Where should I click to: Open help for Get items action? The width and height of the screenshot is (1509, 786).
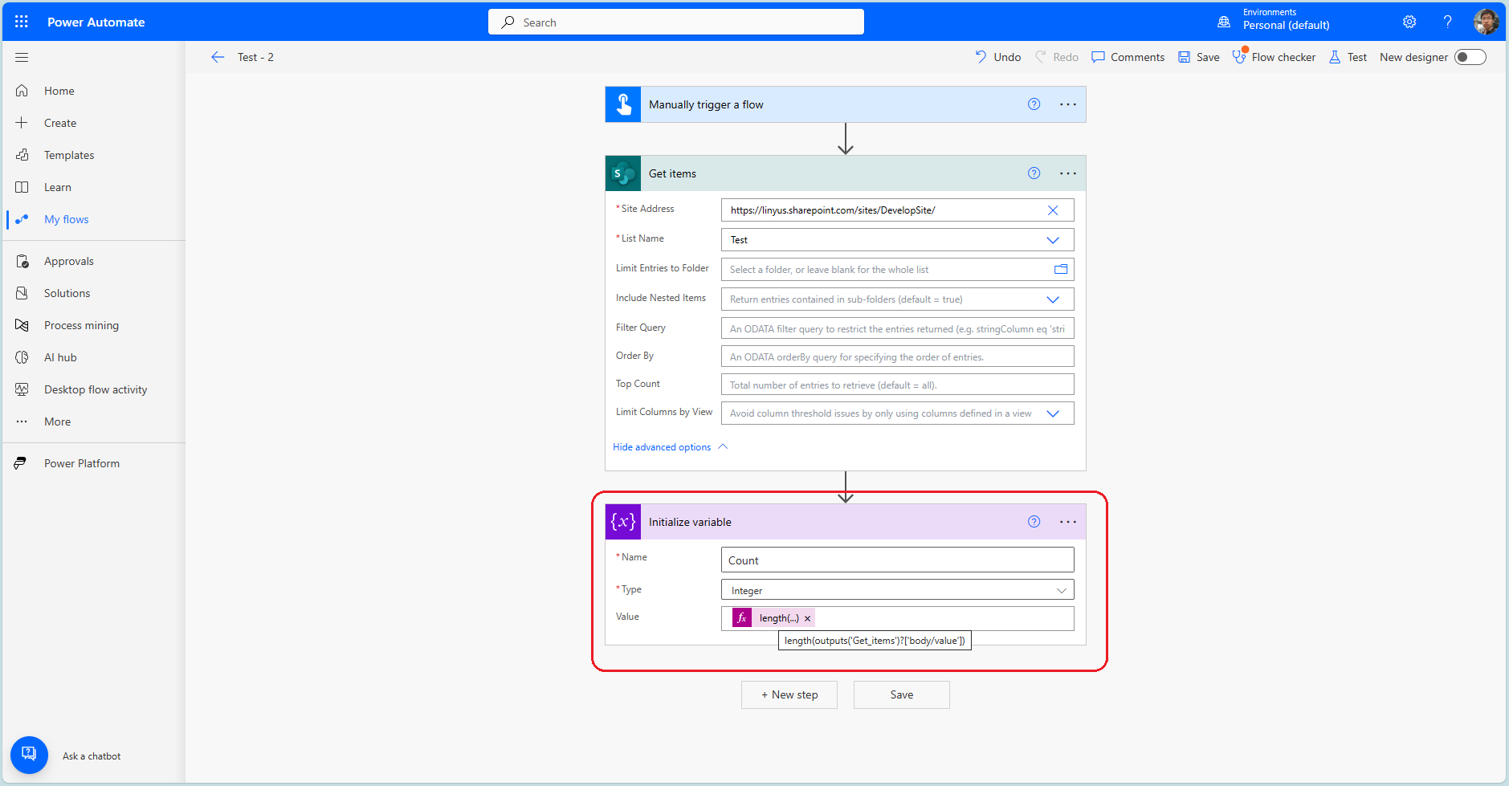click(1034, 173)
